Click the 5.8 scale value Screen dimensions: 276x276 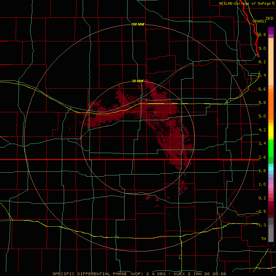coord(262,103)
